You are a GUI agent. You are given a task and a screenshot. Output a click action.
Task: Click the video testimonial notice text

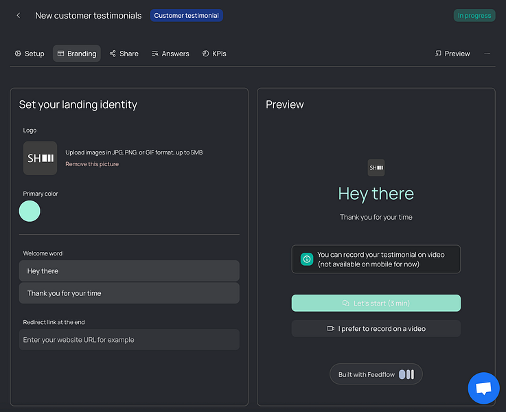[381, 260]
